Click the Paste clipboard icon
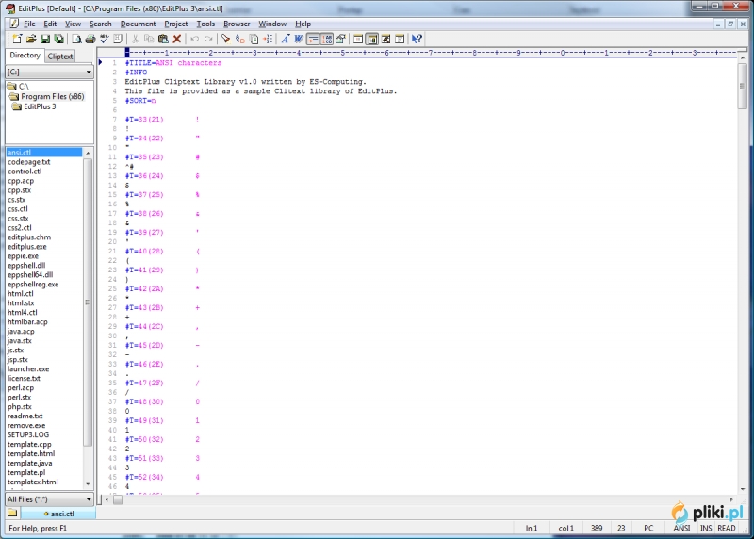The height and width of the screenshot is (539, 754). (x=163, y=39)
